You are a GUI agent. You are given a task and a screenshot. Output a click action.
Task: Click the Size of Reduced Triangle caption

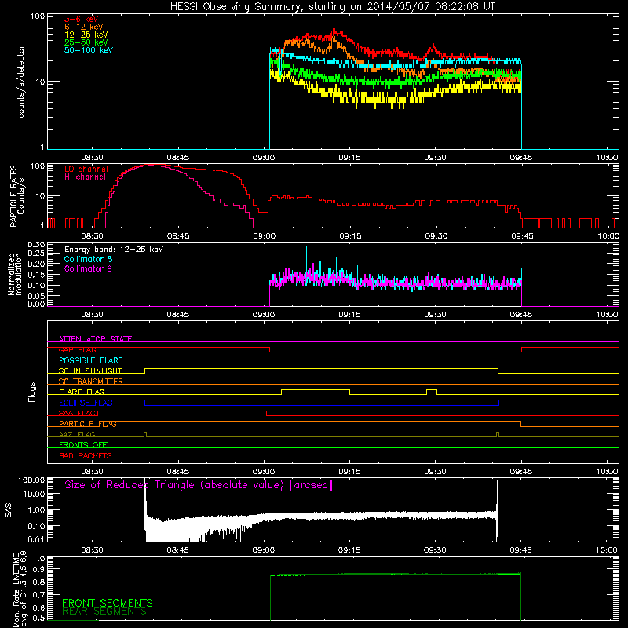pyautogui.click(x=199, y=485)
